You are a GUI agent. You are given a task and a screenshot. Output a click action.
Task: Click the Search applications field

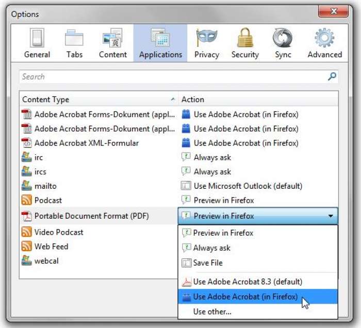[178, 77]
